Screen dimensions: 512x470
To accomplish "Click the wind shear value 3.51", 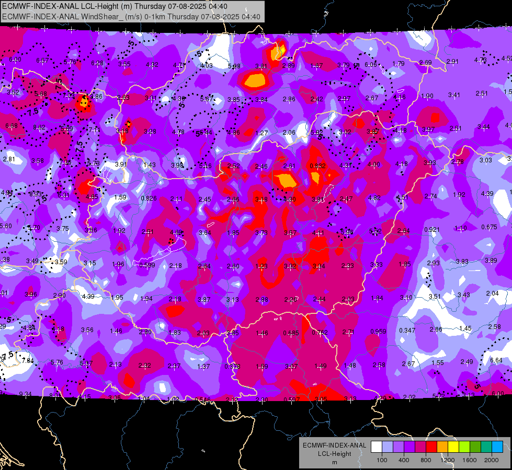I will click(x=435, y=296).
